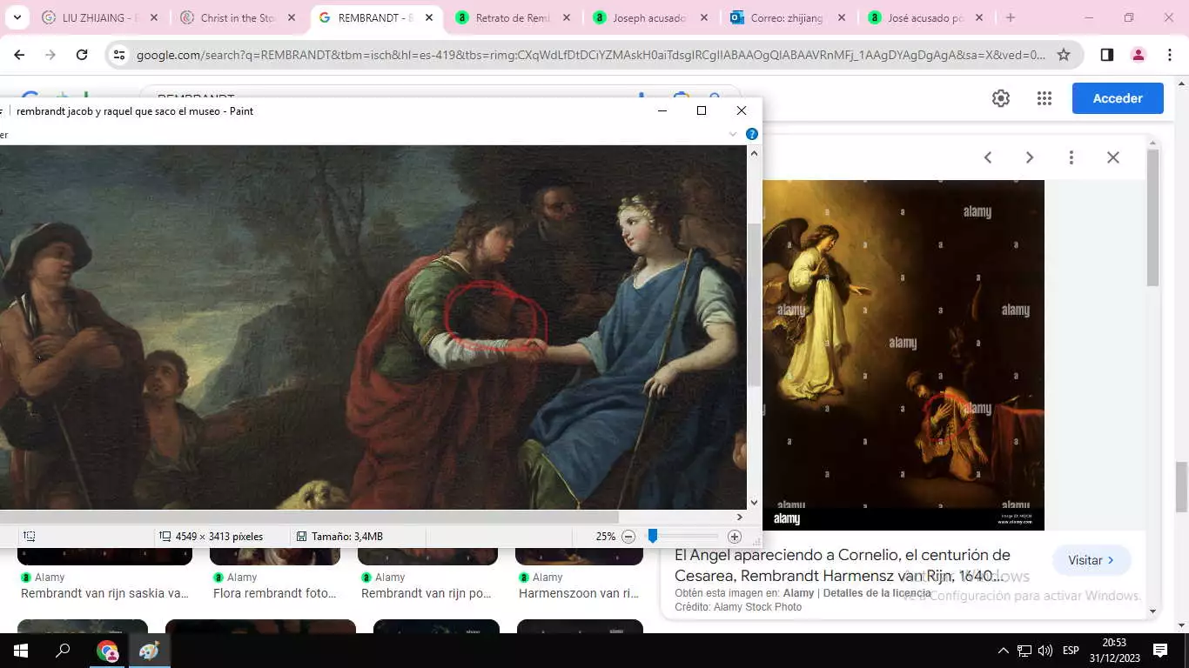Image resolution: width=1189 pixels, height=668 pixels.
Task: Open Windows notification center
Action: (x=1160, y=651)
